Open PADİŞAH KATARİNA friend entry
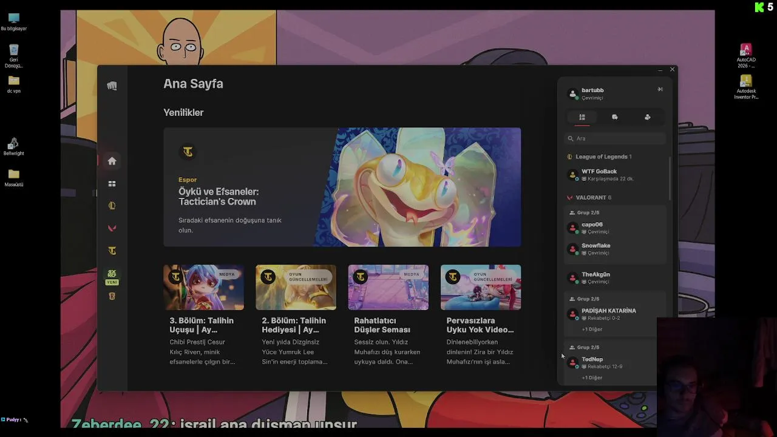777x437 pixels. (616, 314)
